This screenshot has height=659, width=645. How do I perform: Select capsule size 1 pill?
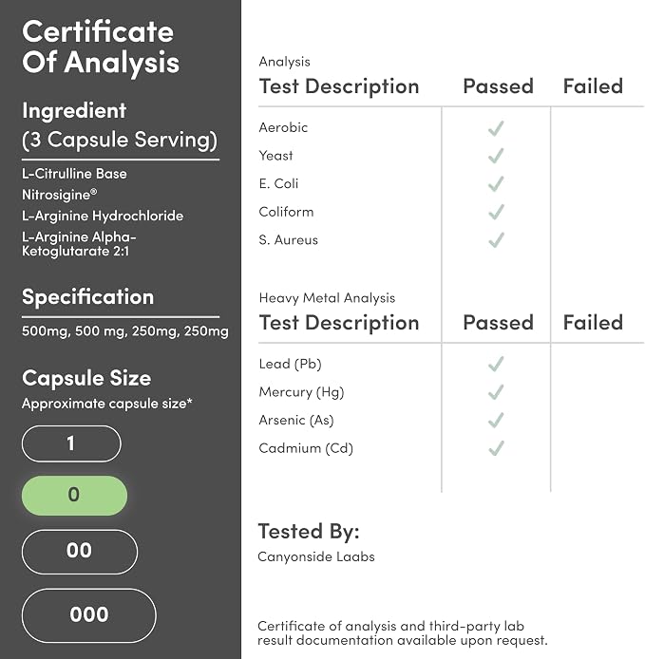(x=71, y=443)
